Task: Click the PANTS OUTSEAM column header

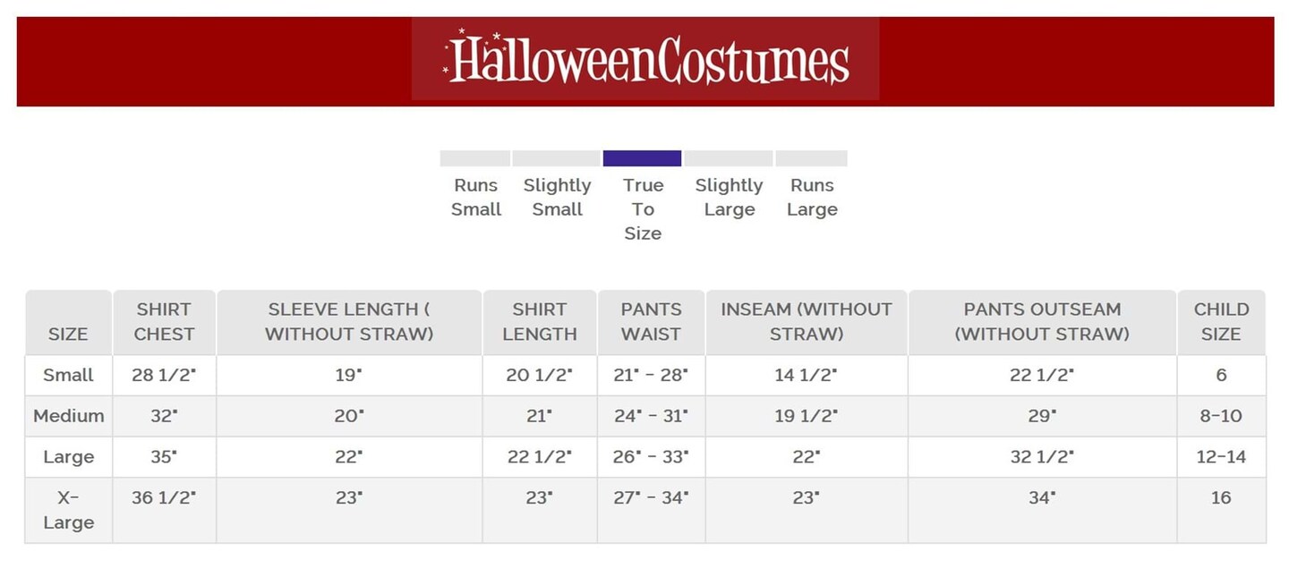Action: [x=1042, y=322]
